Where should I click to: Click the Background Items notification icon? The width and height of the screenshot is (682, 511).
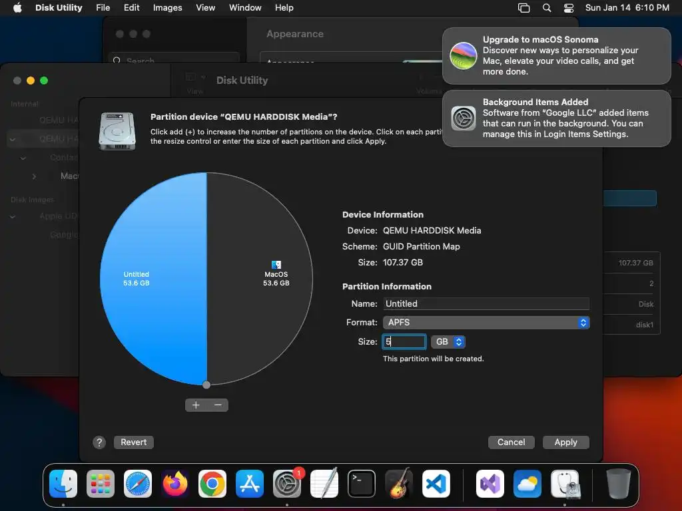pos(464,118)
